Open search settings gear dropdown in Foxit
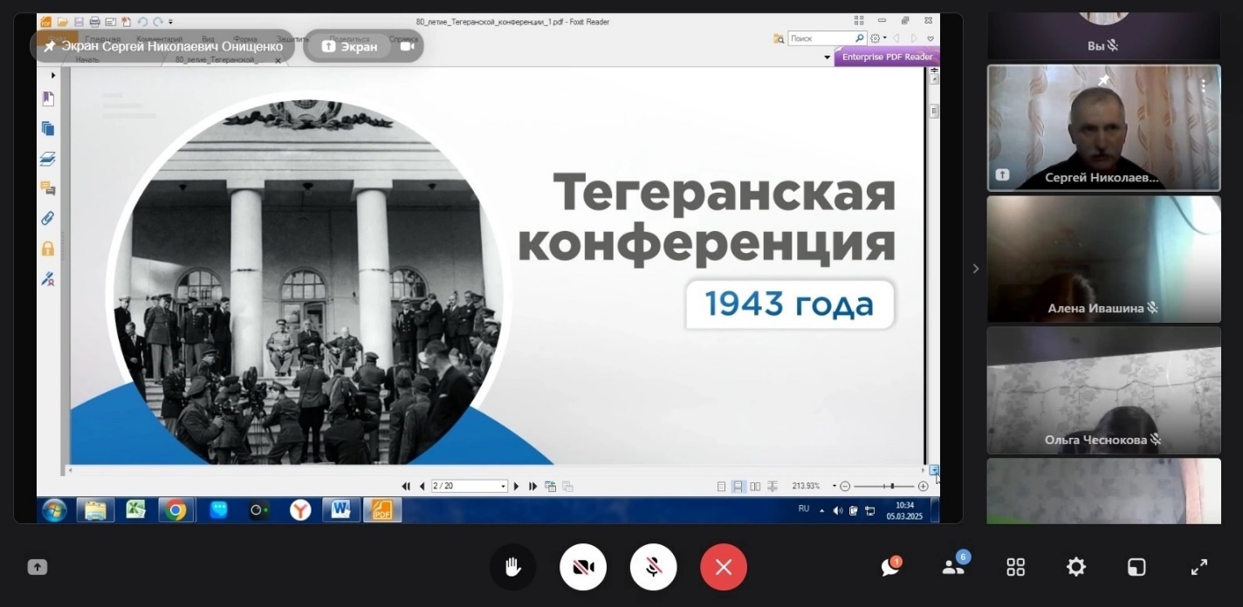The image size is (1243, 607). tap(877, 38)
